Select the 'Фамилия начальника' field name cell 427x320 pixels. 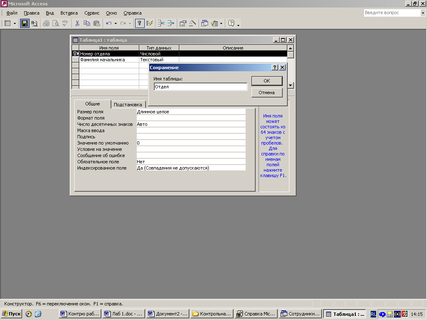tap(109, 60)
